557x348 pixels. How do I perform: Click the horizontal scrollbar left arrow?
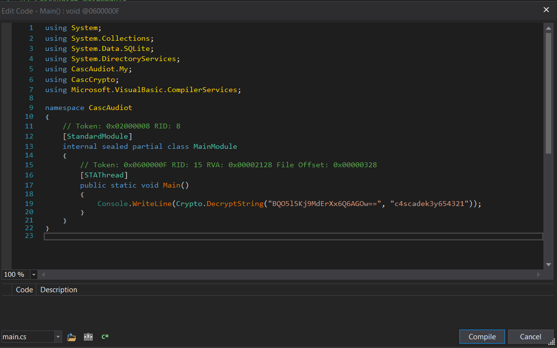click(x=43, y=275)
